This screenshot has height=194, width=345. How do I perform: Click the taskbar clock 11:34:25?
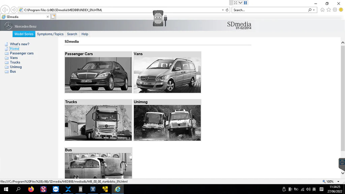(x=335, y=187)
